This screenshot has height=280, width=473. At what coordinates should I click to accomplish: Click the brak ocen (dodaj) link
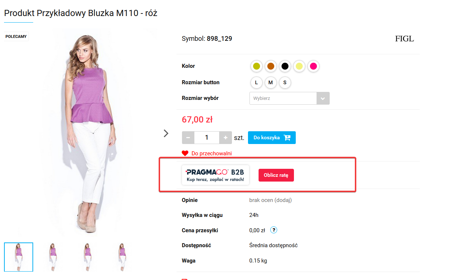tap(271, 200)
